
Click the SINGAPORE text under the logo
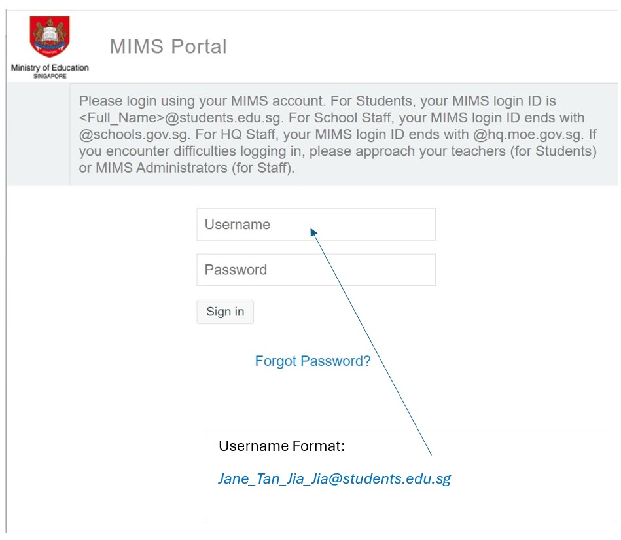click(x=50, y=76)
